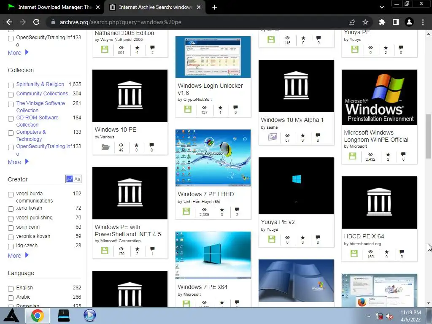432x324 pixels.
Task: Open Microsoft Windows Longhorn WinPE Official title
Action: point(376,136)
